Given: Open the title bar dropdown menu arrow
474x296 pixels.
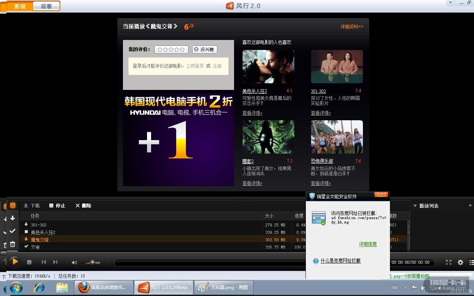Looking at the screenshot, I should (450, 3).
